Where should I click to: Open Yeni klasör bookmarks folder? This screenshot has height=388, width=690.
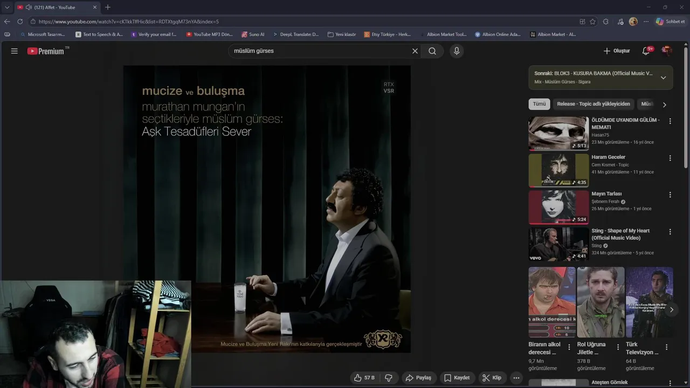click(342, 34)
